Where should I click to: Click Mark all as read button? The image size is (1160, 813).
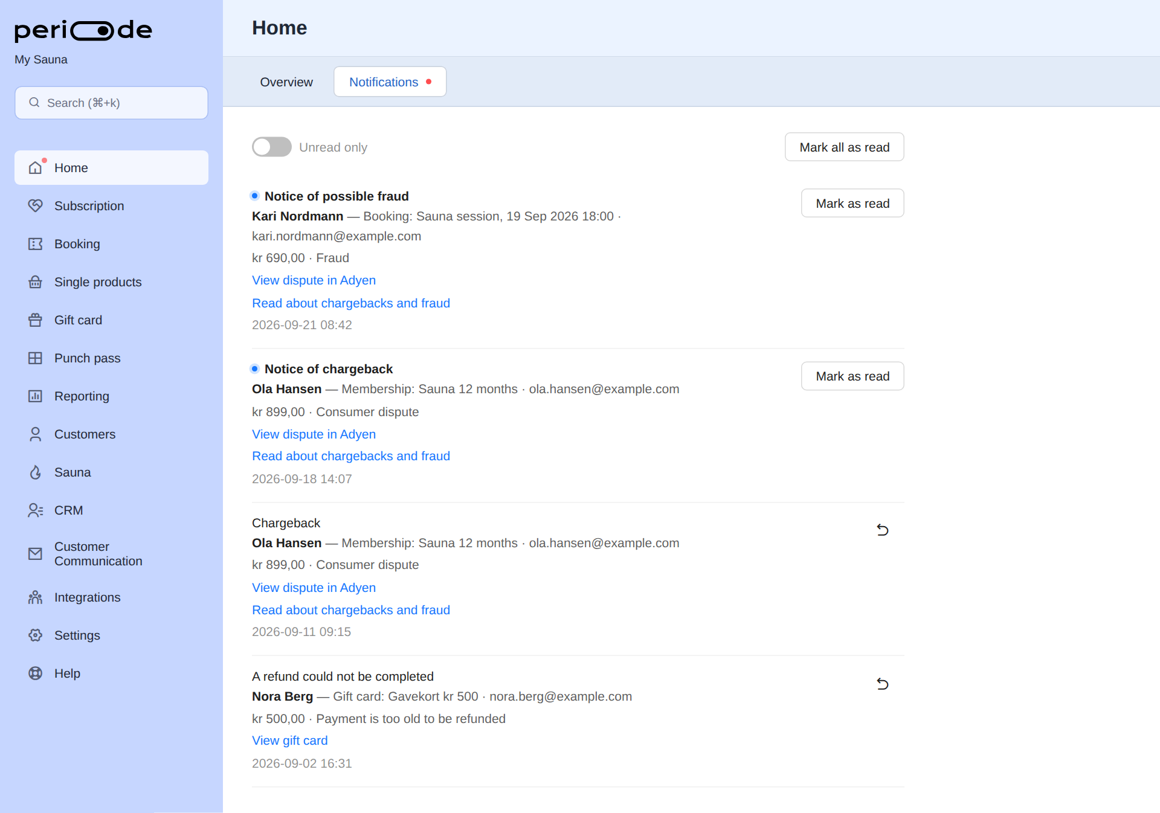click(844, 147)
